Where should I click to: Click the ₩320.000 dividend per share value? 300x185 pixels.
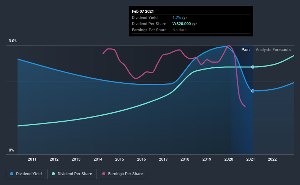tap(182, 24)
